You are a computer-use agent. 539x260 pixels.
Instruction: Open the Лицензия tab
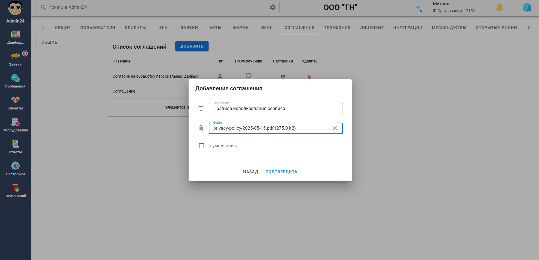[372, 28]
